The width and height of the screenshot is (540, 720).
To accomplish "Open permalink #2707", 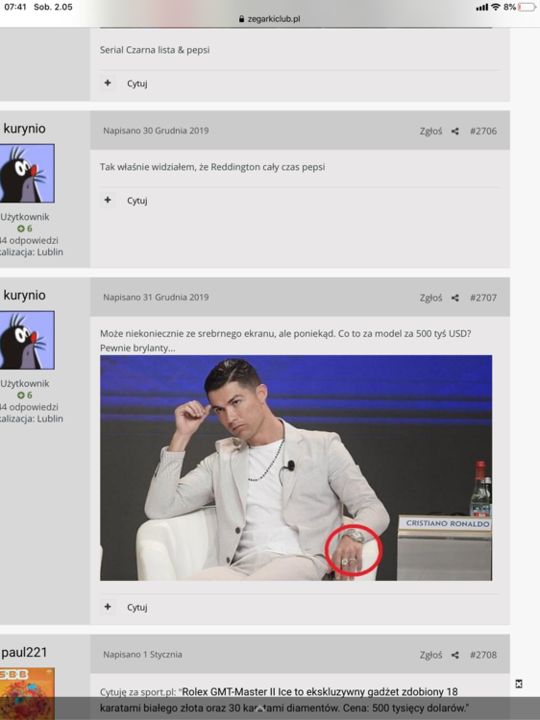I will click(x=483, y=298).
